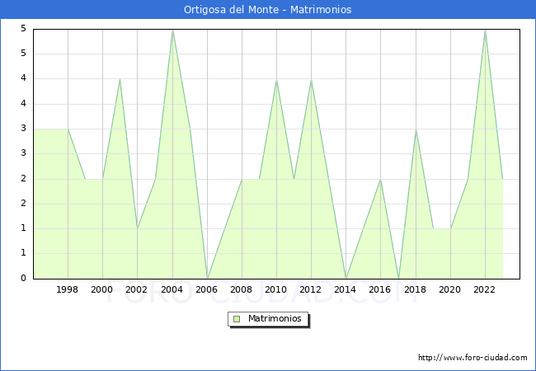Click the 2022 peak data point
The width and height of the screenshot is (536, 371).
coord(485,30)
